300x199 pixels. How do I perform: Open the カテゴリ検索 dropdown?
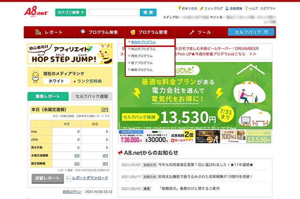(x=70, y=13)
